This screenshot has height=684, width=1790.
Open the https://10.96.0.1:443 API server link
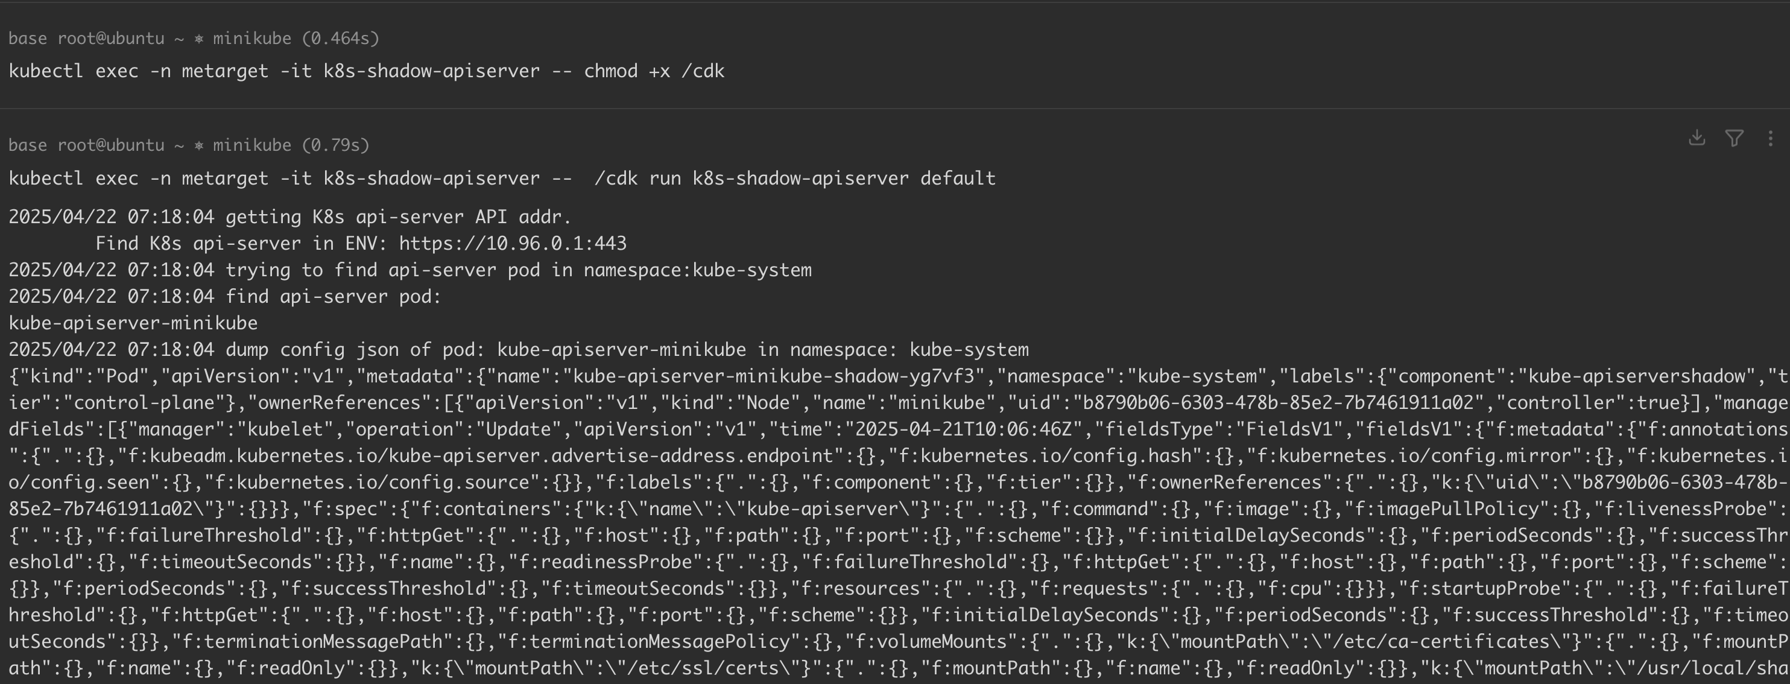[x=512, y=243]
